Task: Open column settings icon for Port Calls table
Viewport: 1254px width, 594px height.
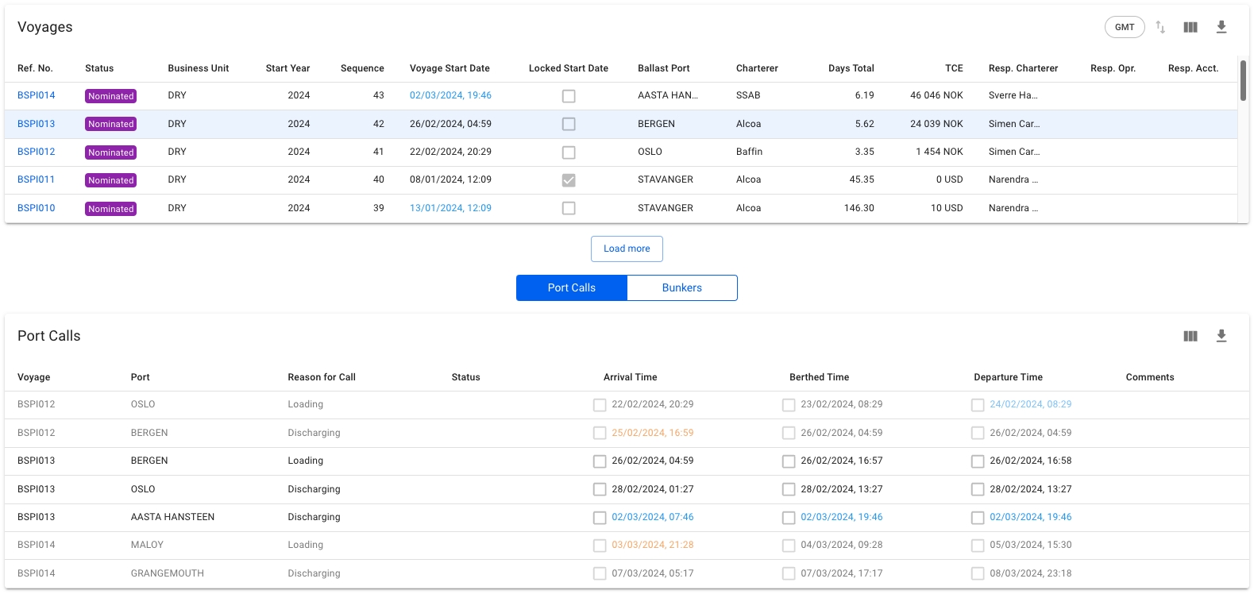Action: (1190, 336)
